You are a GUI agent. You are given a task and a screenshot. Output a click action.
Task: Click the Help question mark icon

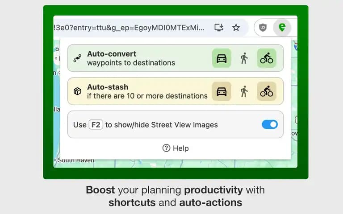166,148
